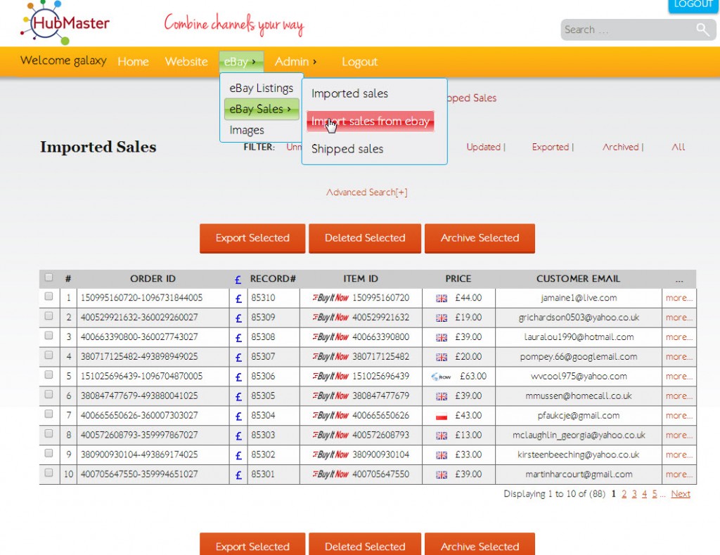Click Buy It Now icon for item 400663390800
Viewport: 720px width, 555px height.
coord(330,337)
